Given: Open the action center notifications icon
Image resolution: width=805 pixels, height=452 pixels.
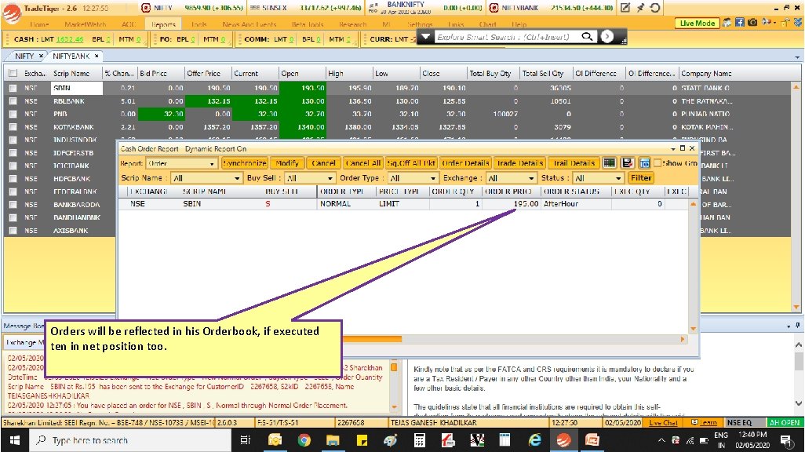Looking at the screenshot, I should click(786, 440).
